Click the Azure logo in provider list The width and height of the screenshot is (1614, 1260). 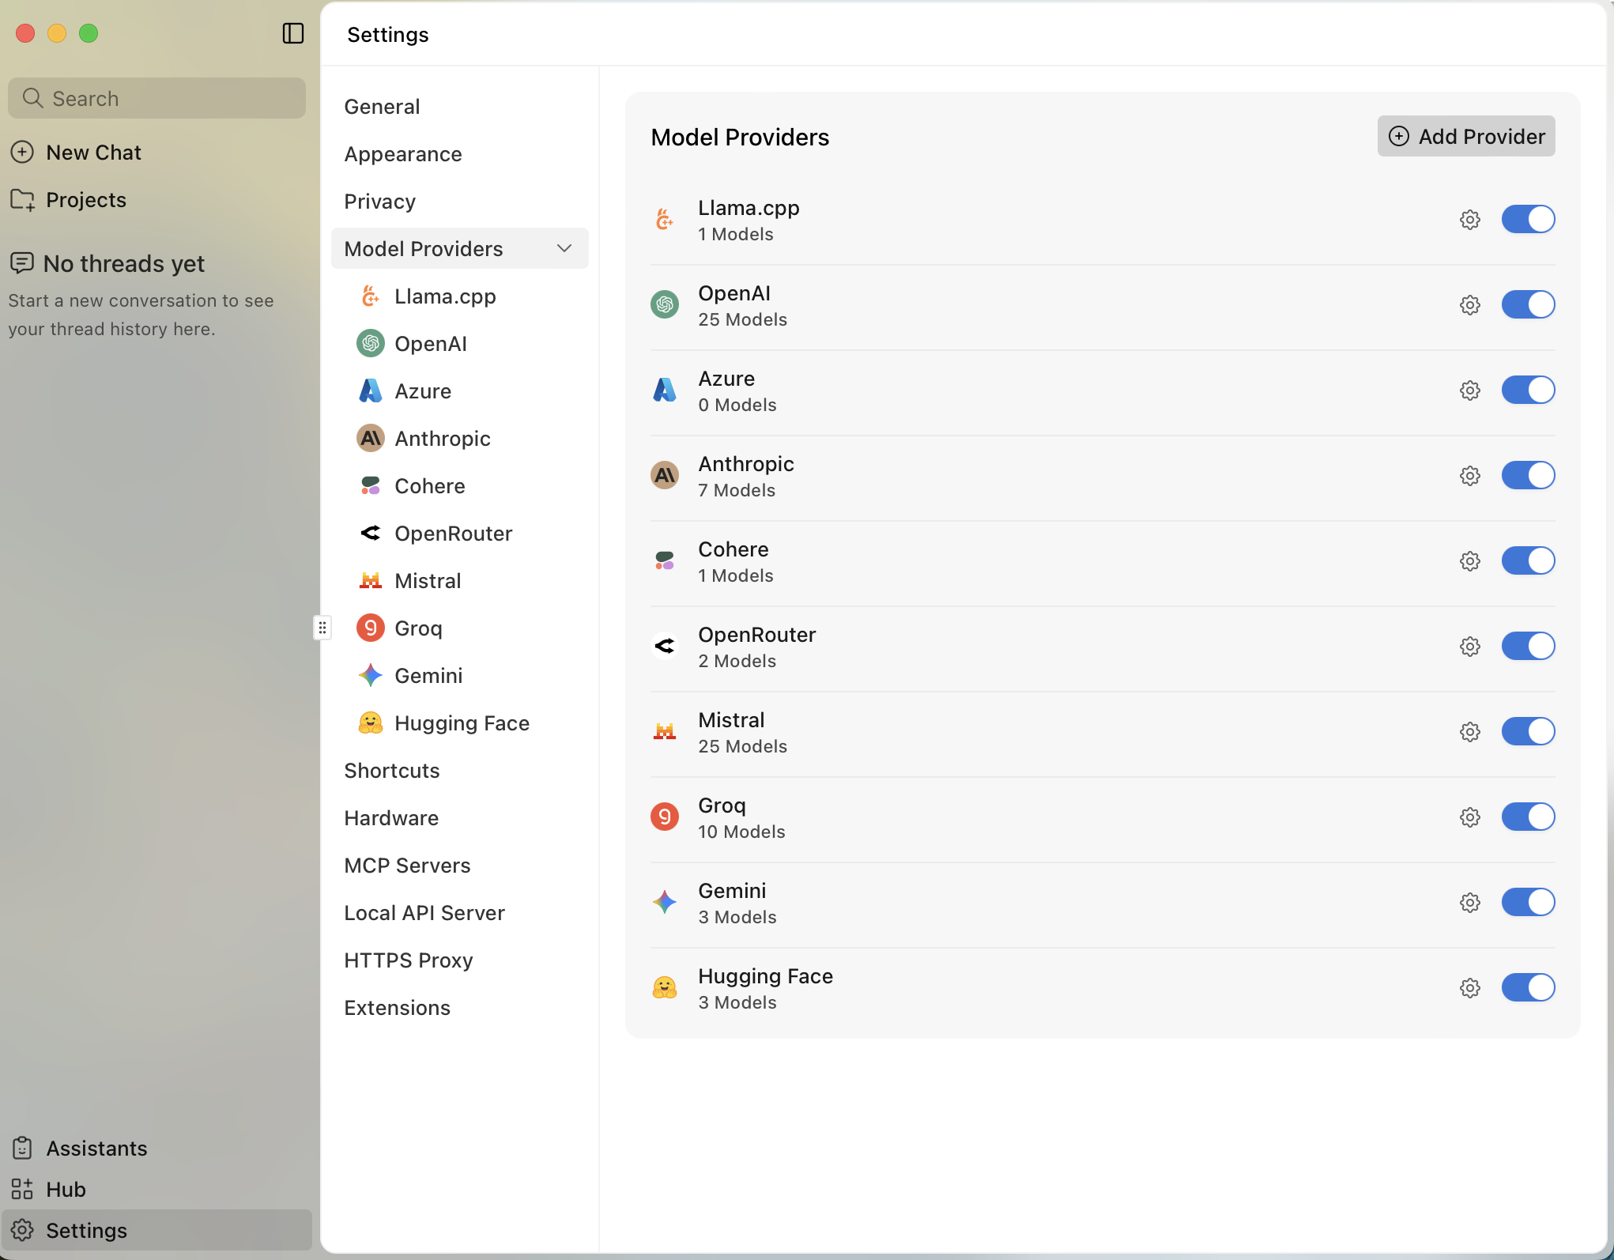tap(665, 390)
